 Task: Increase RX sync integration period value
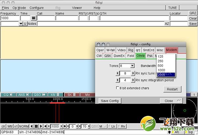click(x=133, y=80)
